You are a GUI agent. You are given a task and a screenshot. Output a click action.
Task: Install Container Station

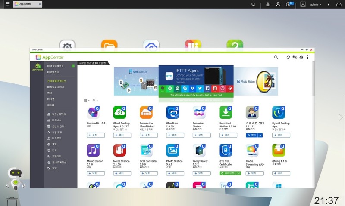pyautogui.click(x=201, y=135)
